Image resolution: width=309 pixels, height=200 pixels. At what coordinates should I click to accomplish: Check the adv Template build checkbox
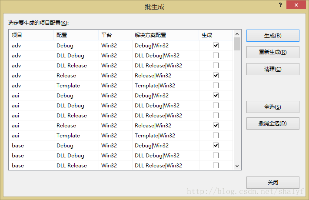click(216, 86)
